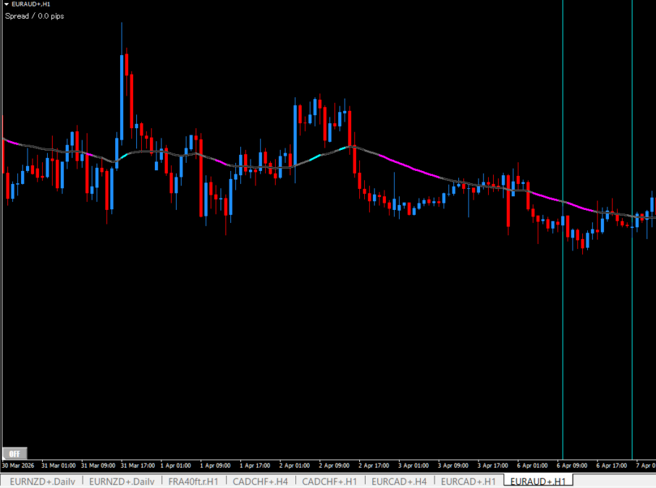This screenshot has height=488, width=656.
Task: Switch to the EURCAD+.H4 tab
Action: [x=399, y=481]
